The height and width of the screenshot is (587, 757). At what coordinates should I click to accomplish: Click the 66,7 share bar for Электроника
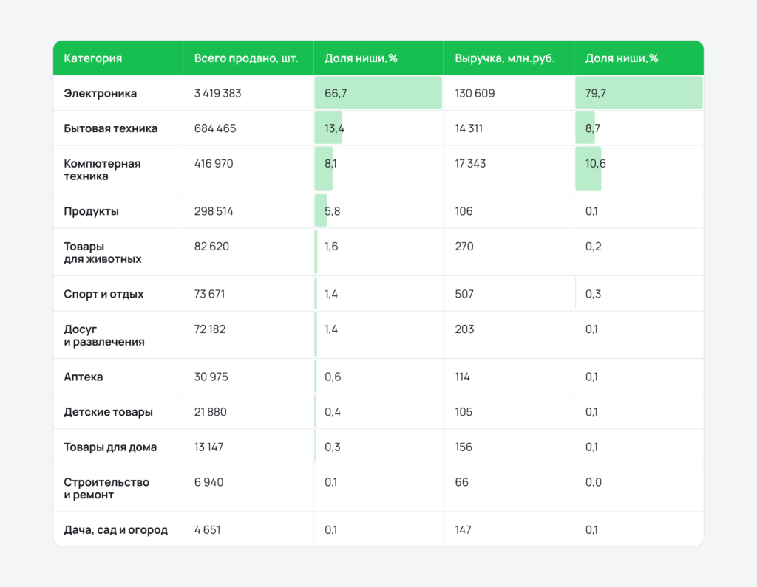click(378, 93)
